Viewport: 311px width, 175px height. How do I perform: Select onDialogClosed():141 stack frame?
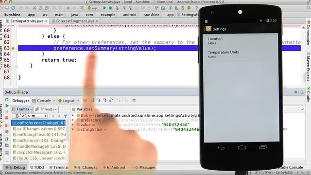[x=38, y=135]
